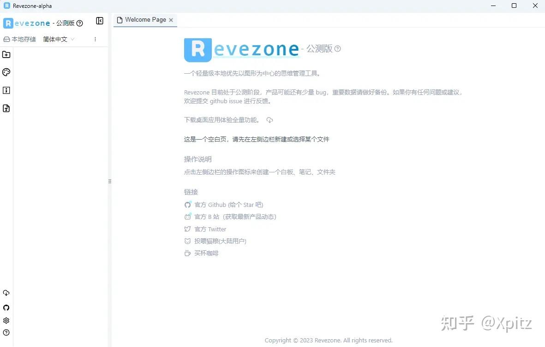
Task: Click the help question mark icon
Action: pos(6,333)
